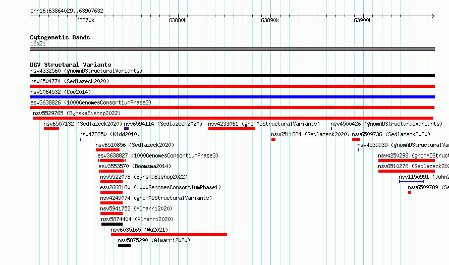This screenshot has width=449, height=265.
Task: Click the chr16:63864029..63907632 coordinates text
Action: pyautogui.click(x=67, y=11)
